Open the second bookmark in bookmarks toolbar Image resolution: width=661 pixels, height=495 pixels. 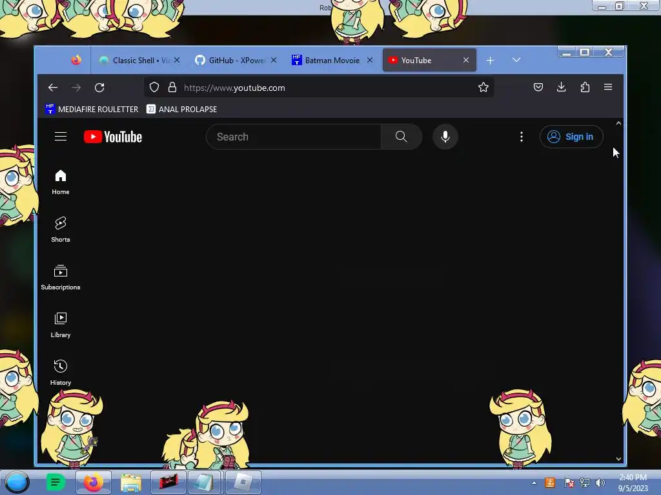(x=181, y=109)
